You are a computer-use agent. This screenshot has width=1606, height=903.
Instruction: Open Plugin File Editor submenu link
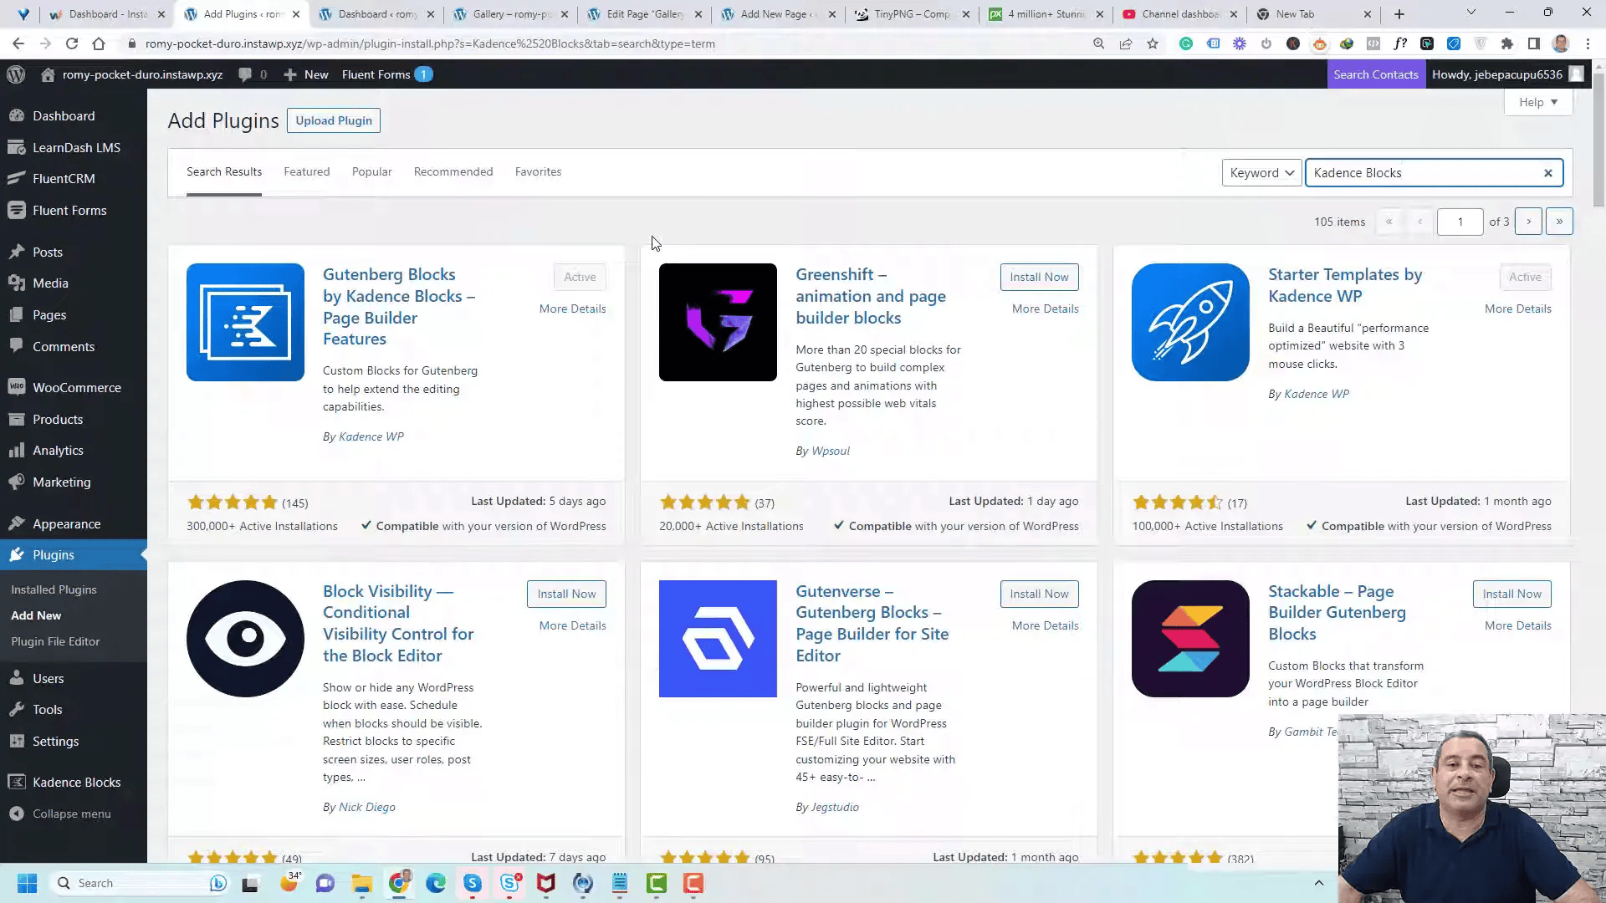(x=55, y=641)
